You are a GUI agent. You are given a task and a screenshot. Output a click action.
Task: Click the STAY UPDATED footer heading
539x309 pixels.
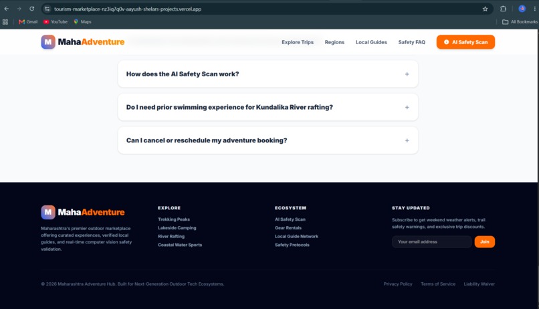point(411,208)
